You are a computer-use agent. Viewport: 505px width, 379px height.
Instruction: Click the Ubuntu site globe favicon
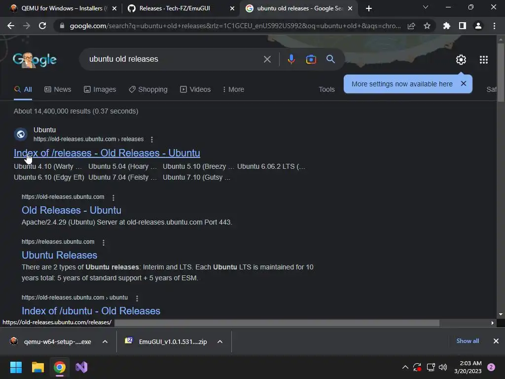[x=21, y=134]
